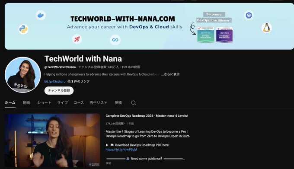Open the コース tab

(x=79, y=103)
